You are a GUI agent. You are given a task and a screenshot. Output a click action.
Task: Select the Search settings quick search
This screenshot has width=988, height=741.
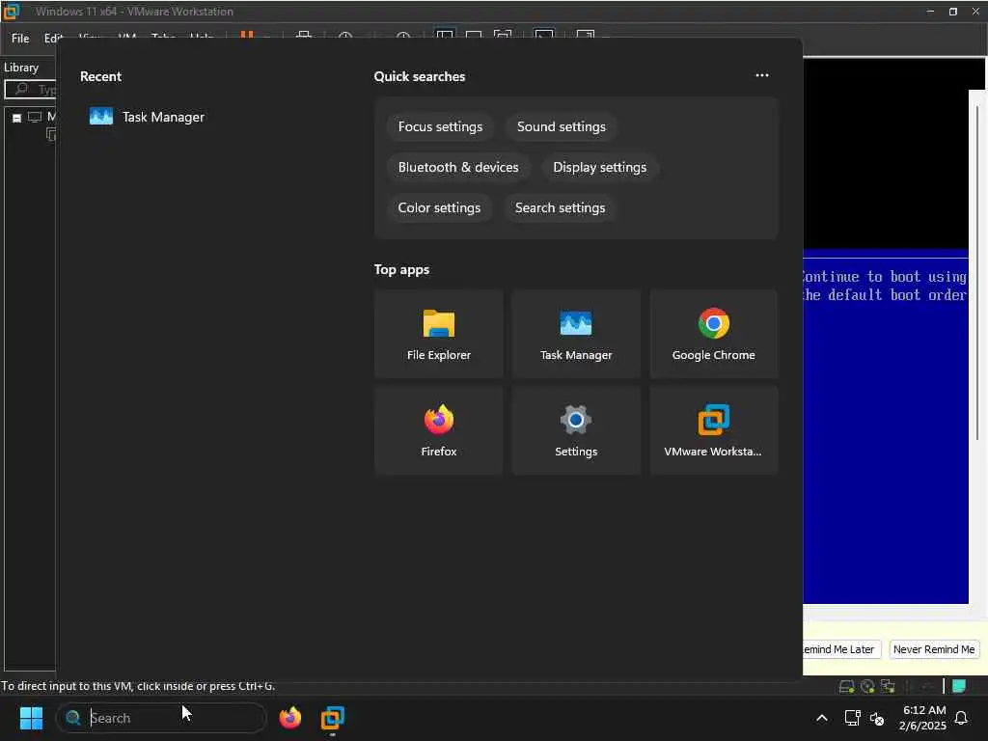(560, 207)
